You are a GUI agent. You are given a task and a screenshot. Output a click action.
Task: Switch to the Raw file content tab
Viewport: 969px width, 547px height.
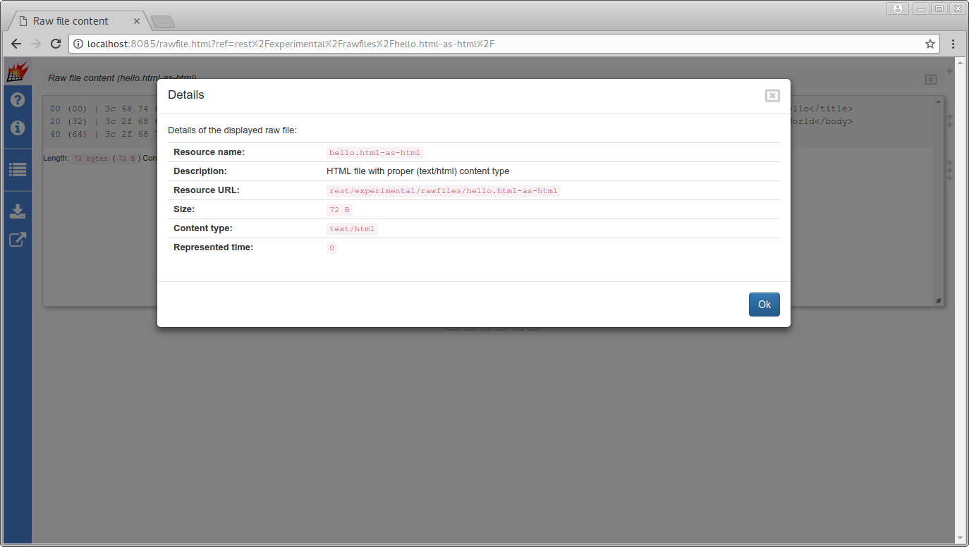[x=71, y=20]
